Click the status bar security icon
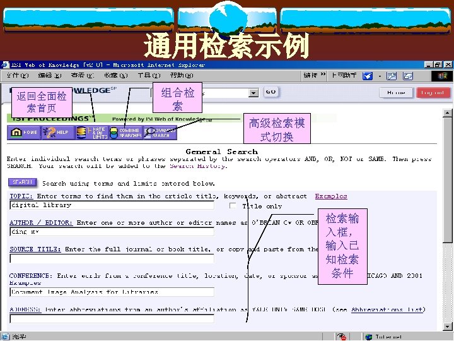 [342, 337]
